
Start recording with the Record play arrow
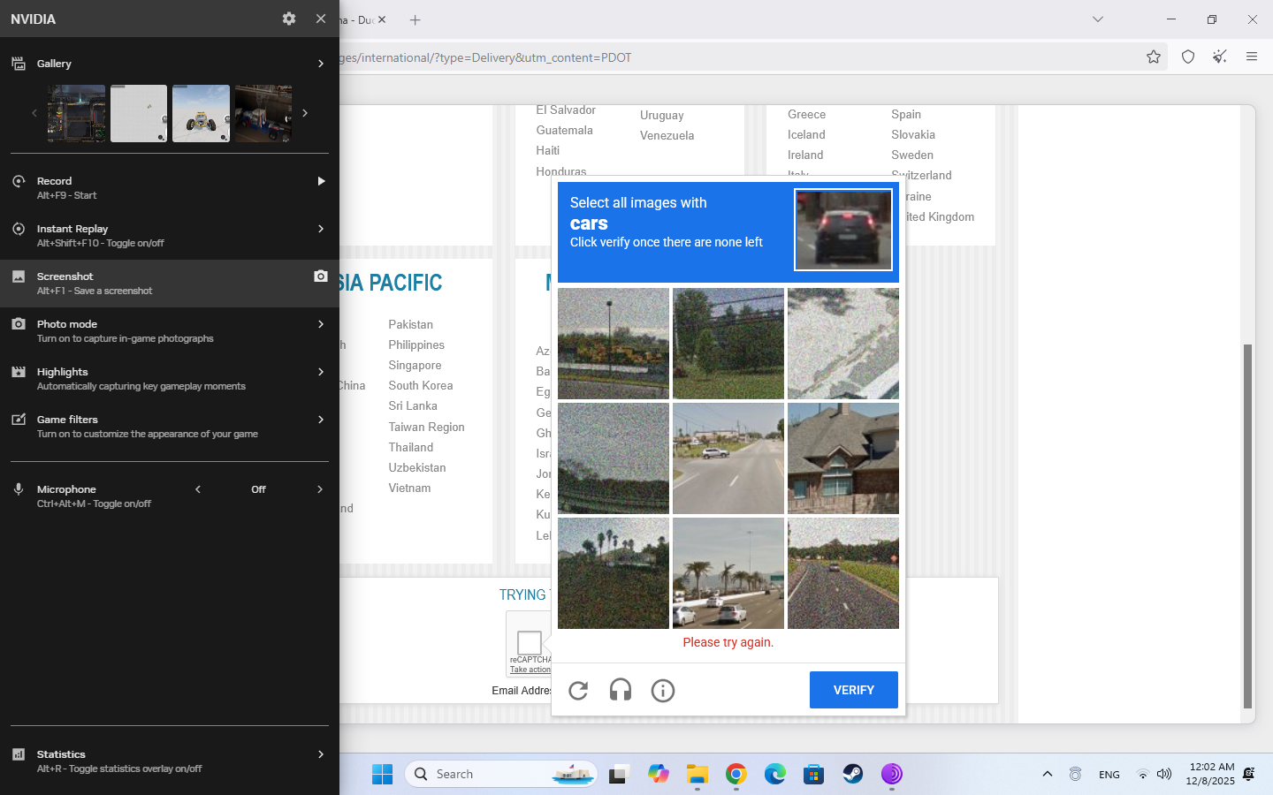click(x=321, y=181)
